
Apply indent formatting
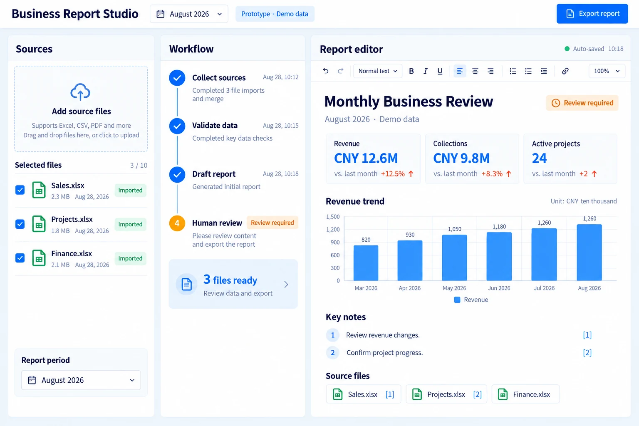pos(544,71)
